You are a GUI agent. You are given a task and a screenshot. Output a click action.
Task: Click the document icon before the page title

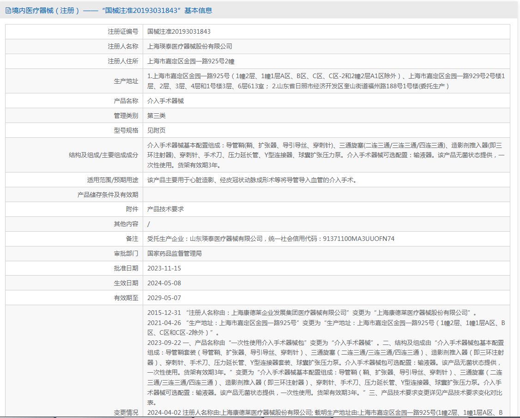(8, 11)
